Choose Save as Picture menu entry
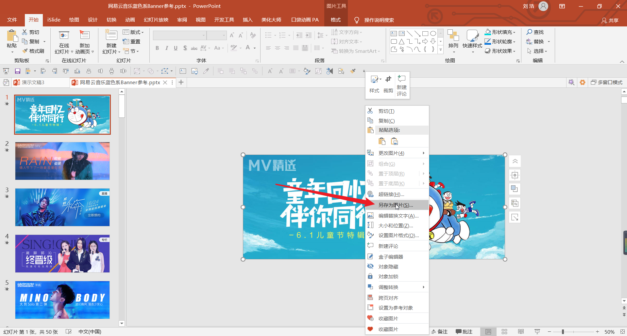 pos(397,205)
